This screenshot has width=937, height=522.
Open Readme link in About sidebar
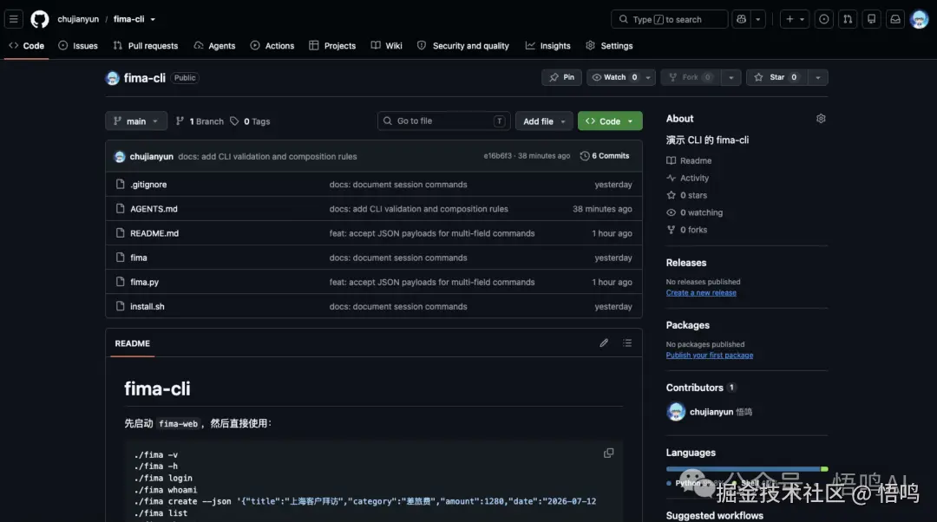tap(689, 160)
